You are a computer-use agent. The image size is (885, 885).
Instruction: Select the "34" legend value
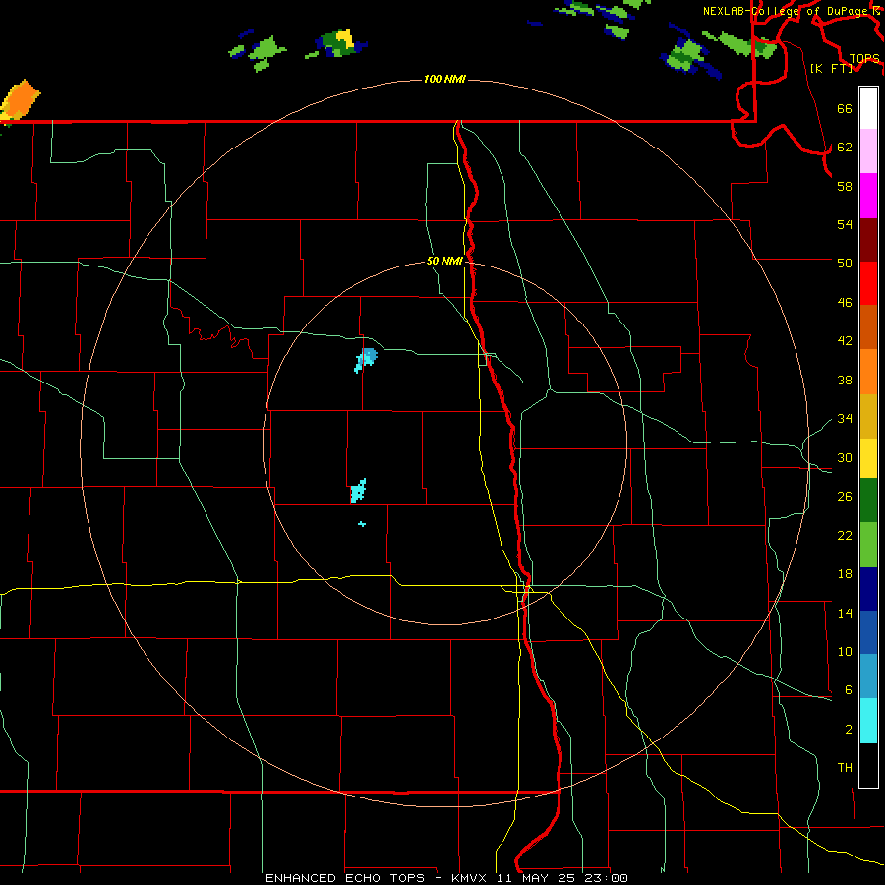[845, 418]
